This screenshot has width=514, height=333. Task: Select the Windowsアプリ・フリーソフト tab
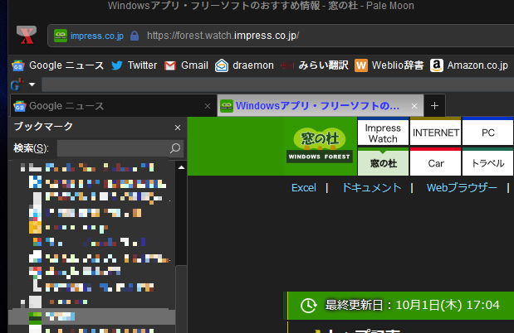[321, 106]
